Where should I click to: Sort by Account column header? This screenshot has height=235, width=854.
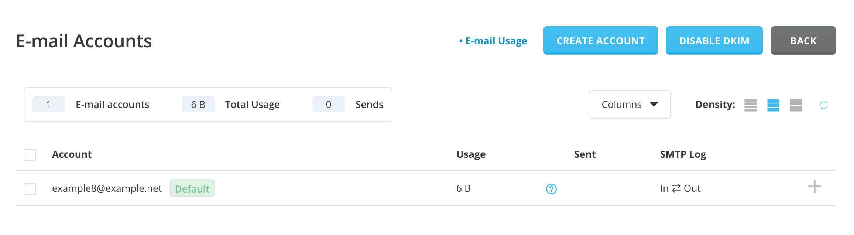pos(72,154)
